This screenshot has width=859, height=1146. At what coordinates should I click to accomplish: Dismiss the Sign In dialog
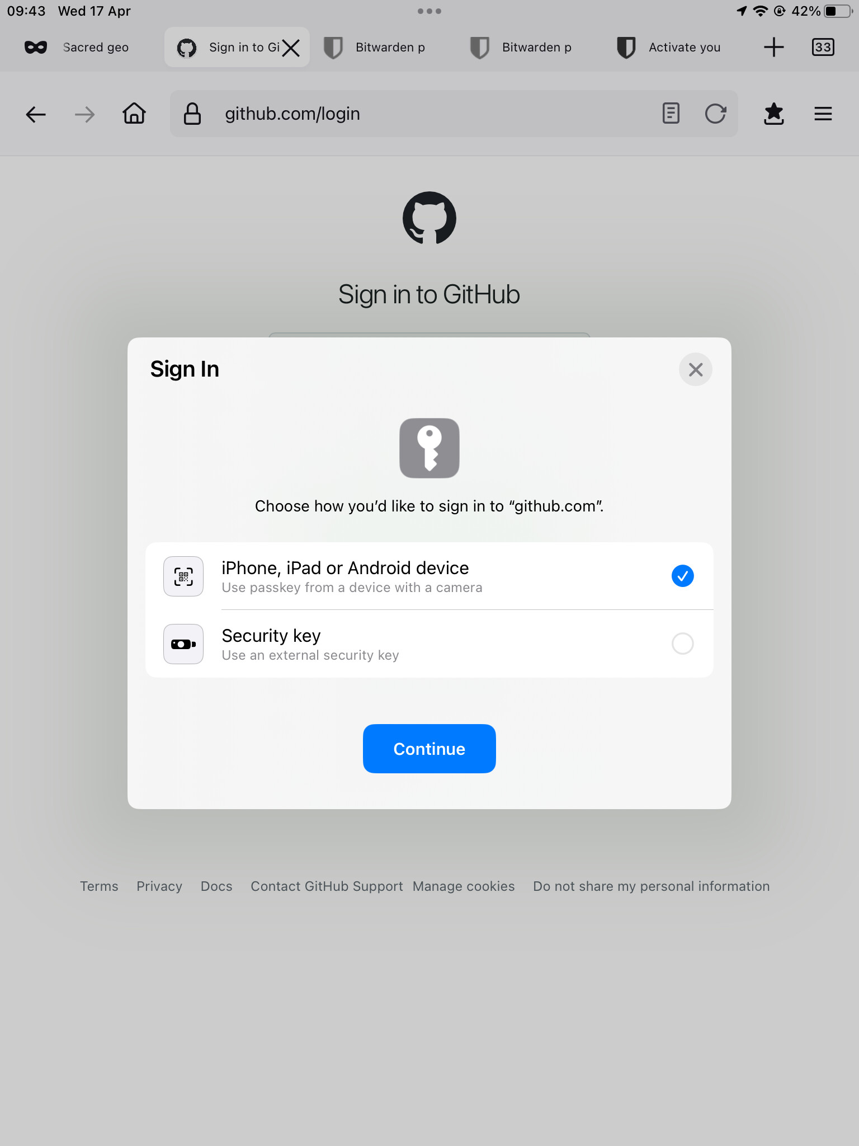click(695, 369)
